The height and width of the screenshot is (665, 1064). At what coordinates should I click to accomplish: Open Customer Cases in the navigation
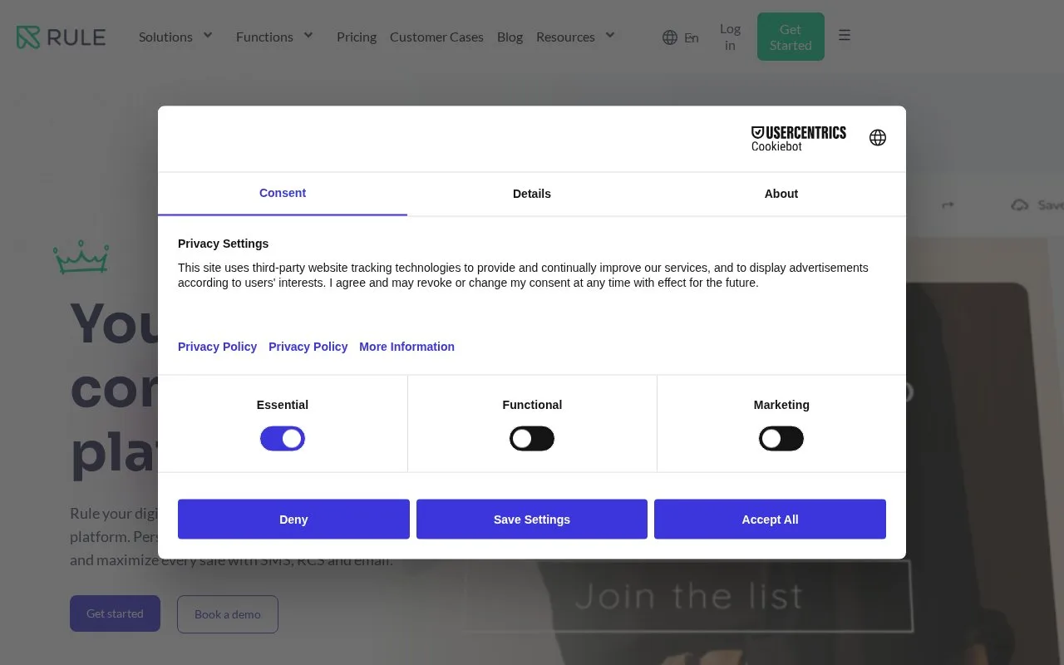point(436,37)
